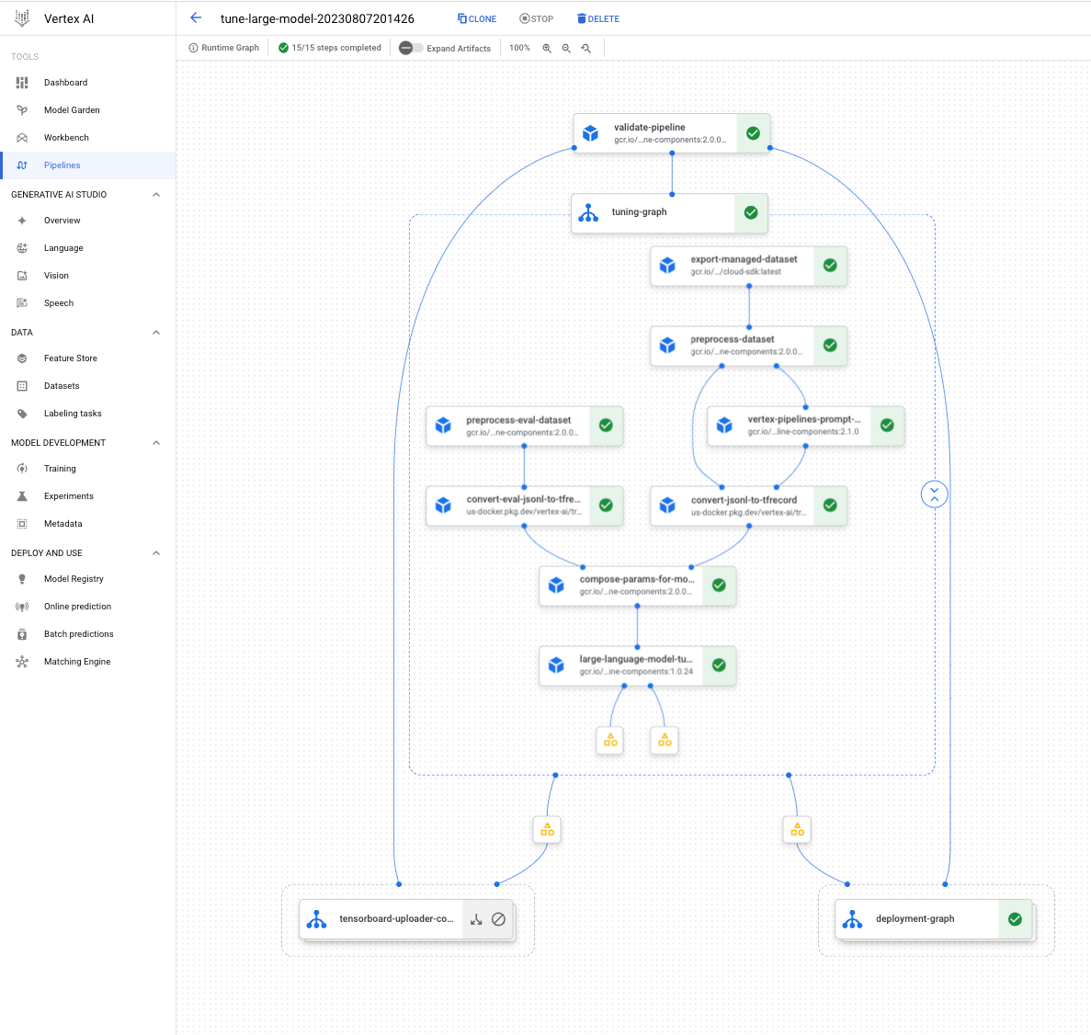Select Workbench in the sidebar

point(87,138)
